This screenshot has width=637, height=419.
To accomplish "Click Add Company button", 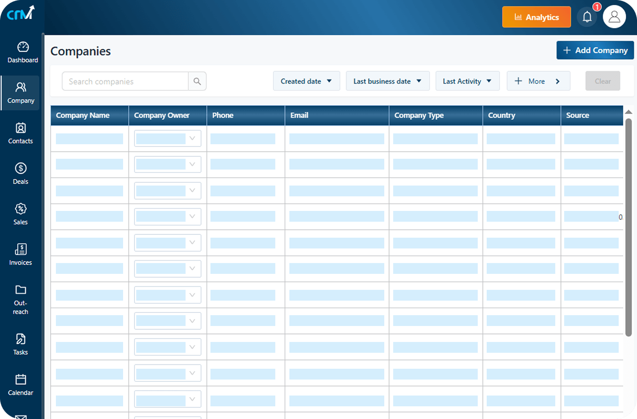I will click(x=595, y=50).
